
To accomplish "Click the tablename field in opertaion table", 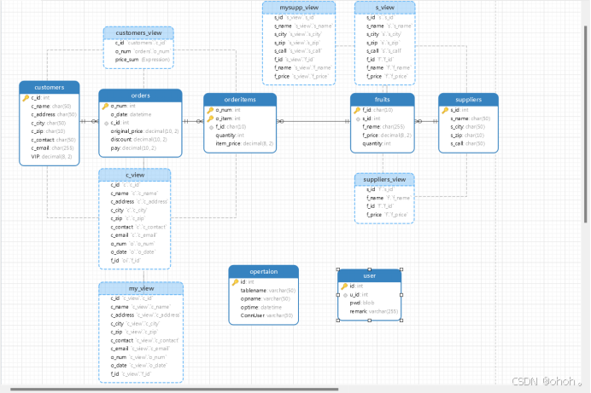I will coord(267,291).
